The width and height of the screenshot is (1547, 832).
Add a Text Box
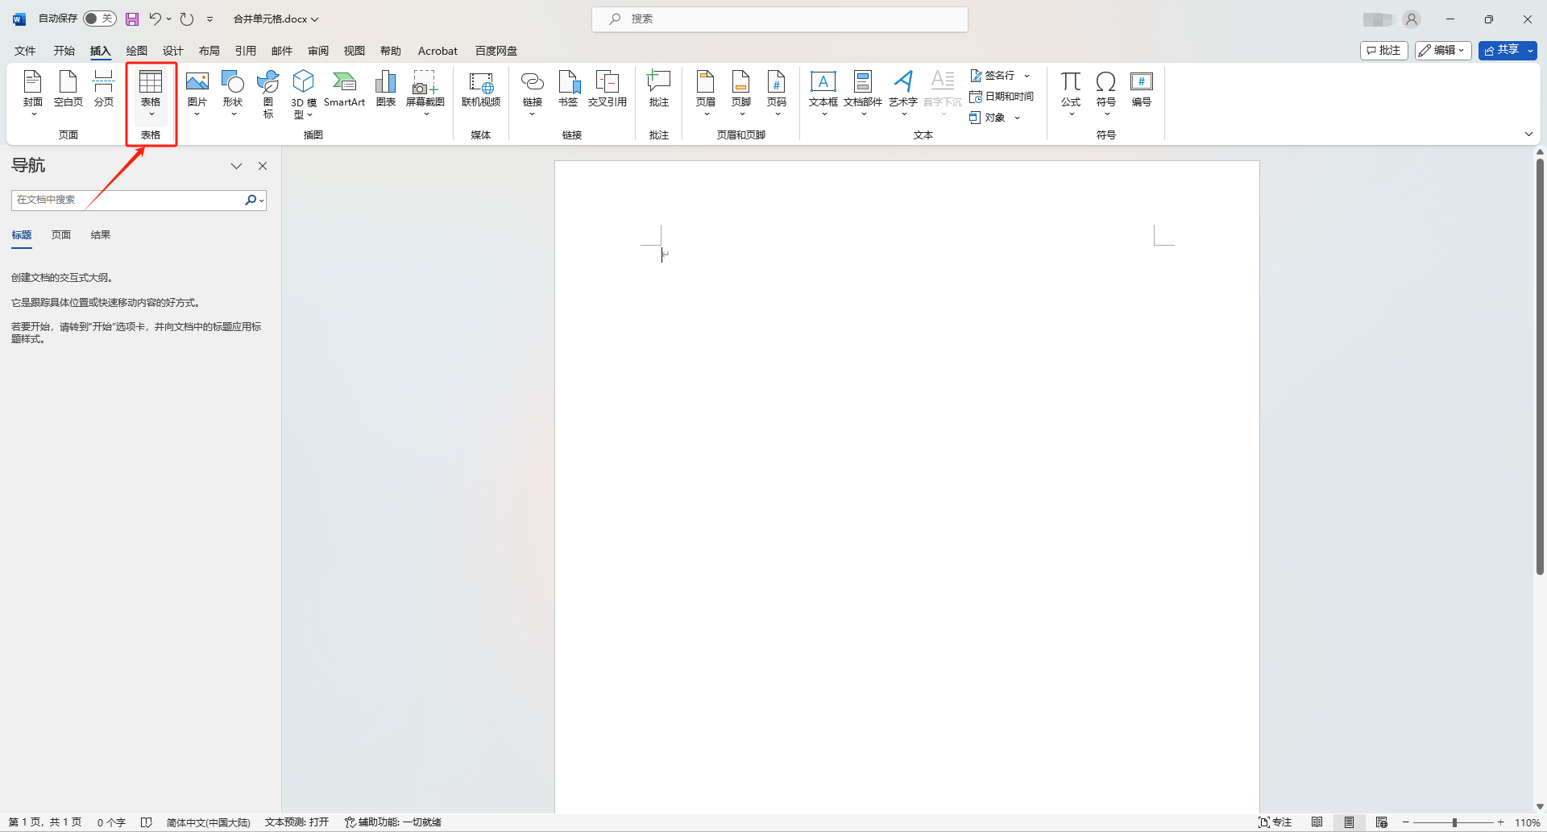(823, 93)
